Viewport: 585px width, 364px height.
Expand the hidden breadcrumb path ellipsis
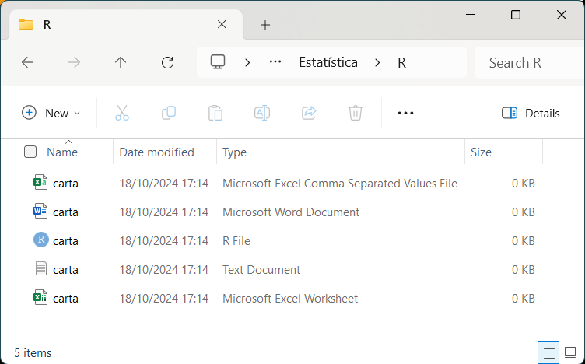point(275,63)
